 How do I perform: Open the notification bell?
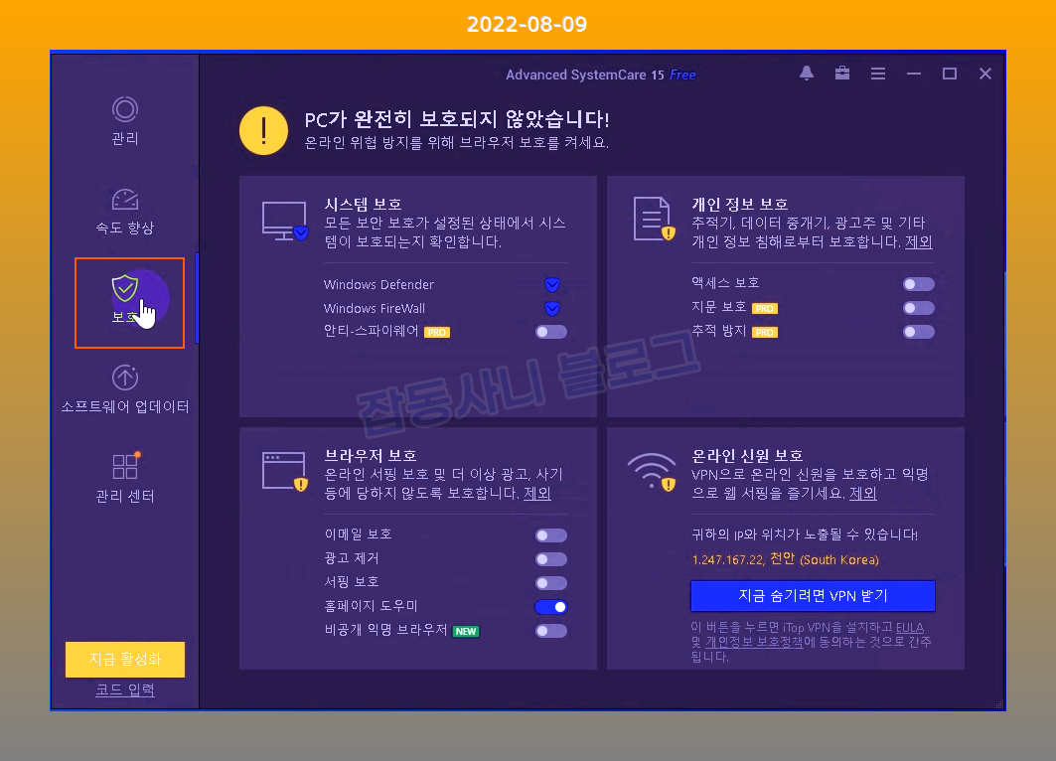tap(806, 74)
